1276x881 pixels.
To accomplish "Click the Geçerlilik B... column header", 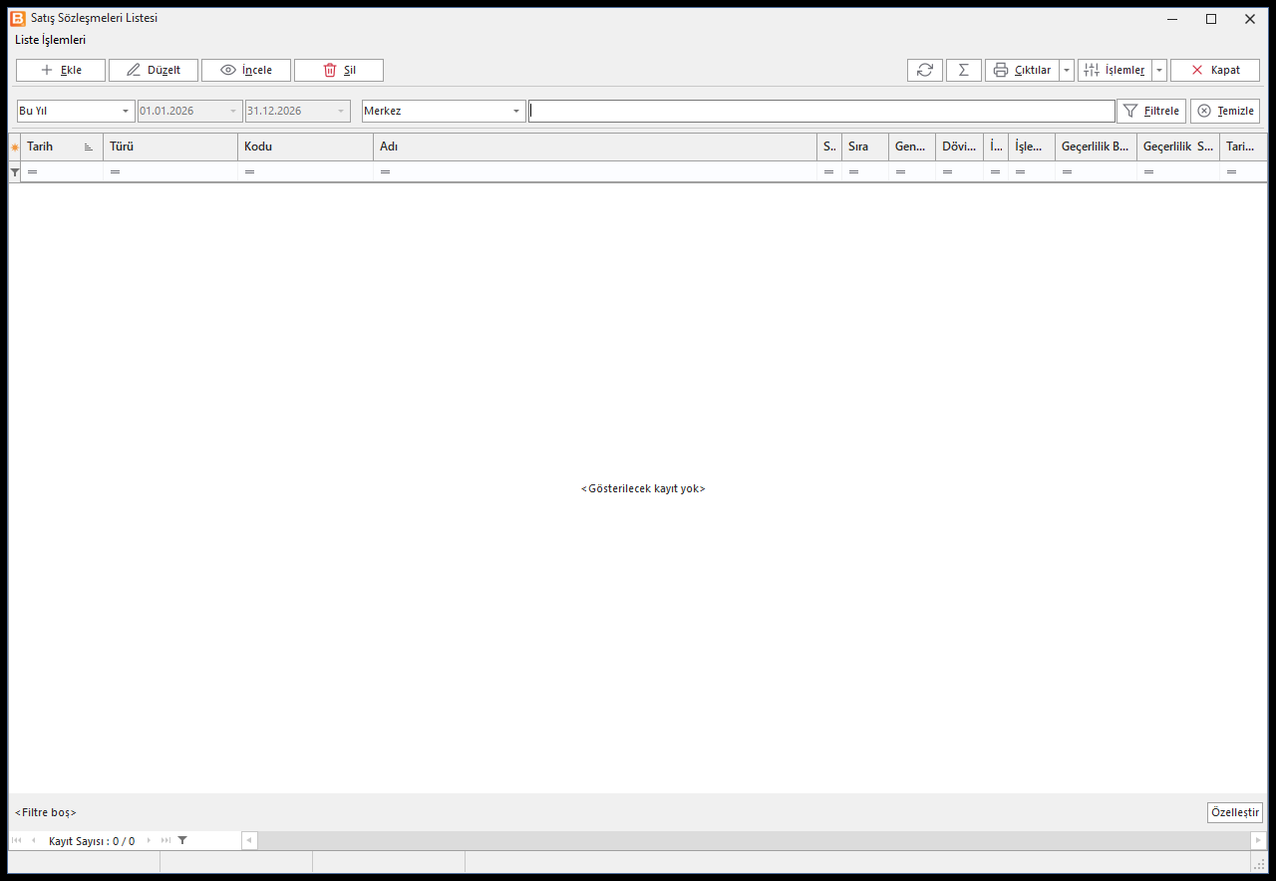I will click(x=1096, y=147).
